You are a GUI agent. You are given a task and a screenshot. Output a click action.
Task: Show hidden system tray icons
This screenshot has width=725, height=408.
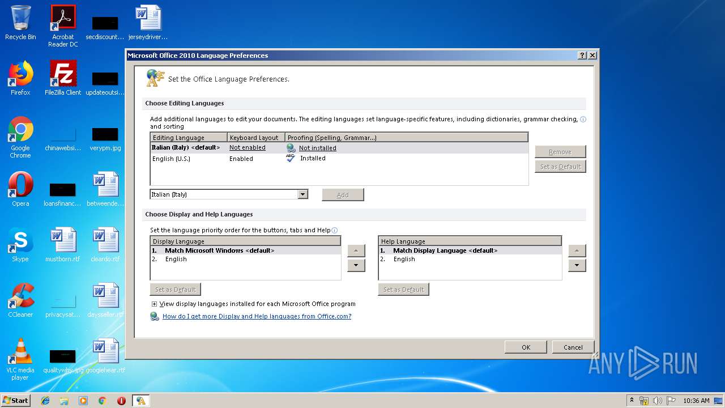[632, 401]
